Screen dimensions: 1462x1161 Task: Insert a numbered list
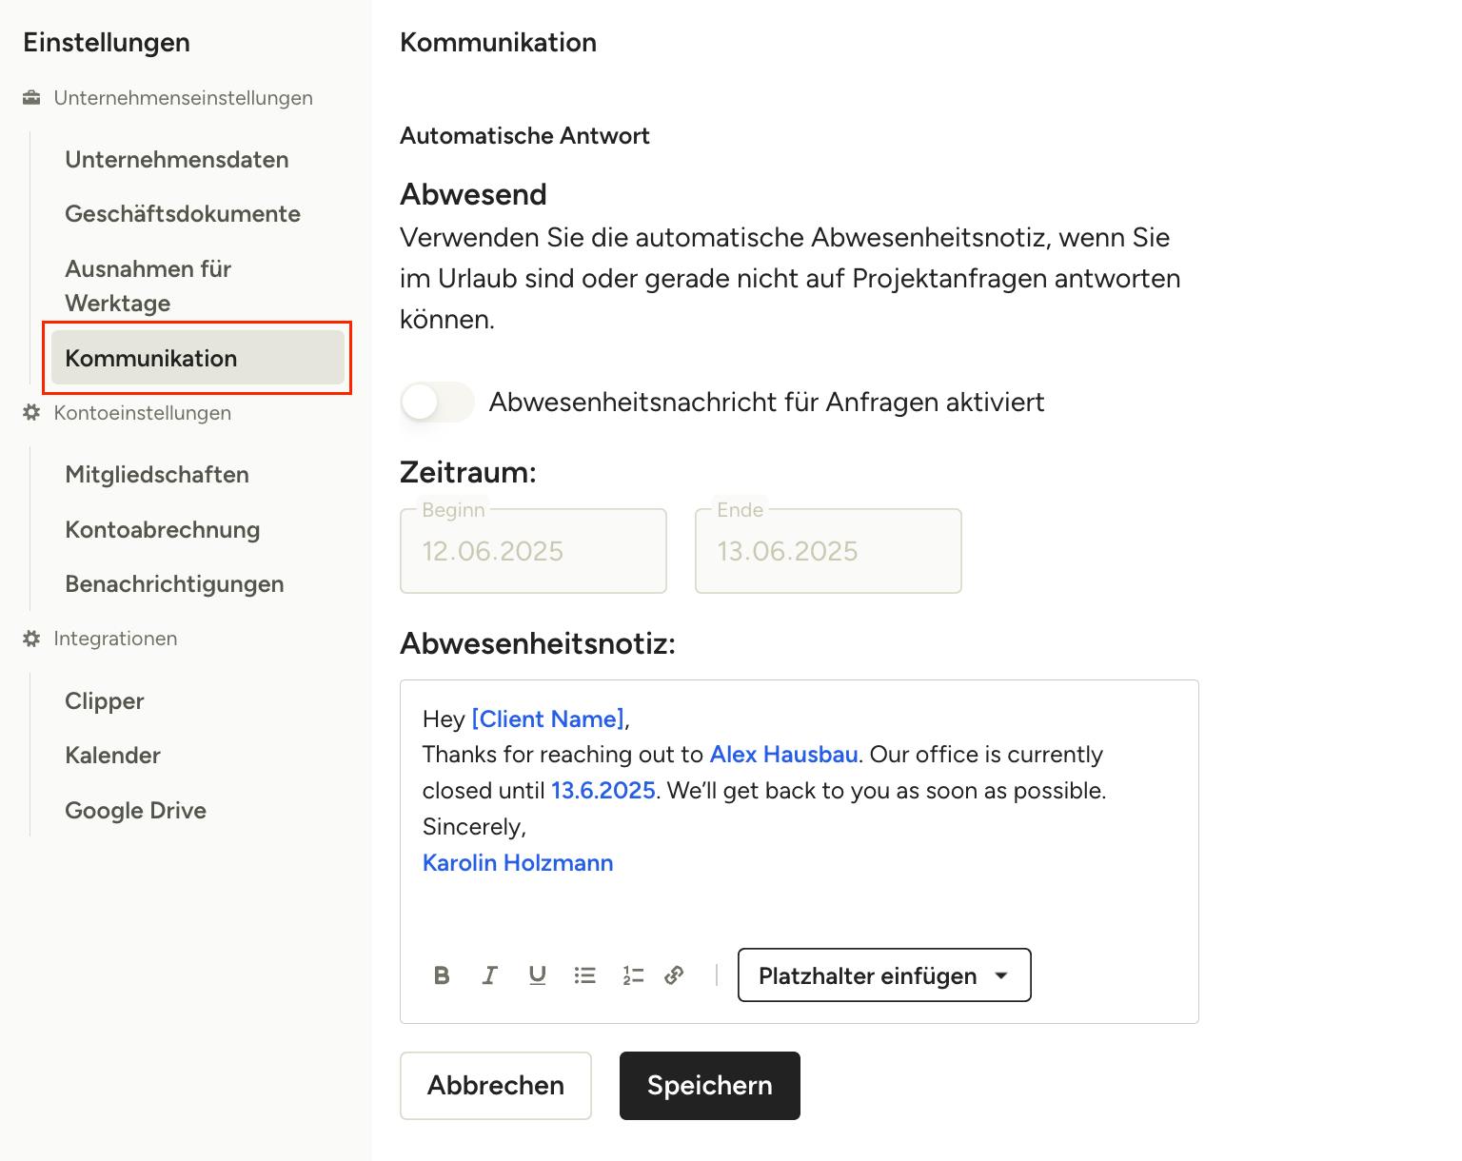pos(633,975)
